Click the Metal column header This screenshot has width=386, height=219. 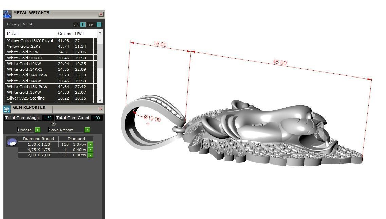[30, 34]
